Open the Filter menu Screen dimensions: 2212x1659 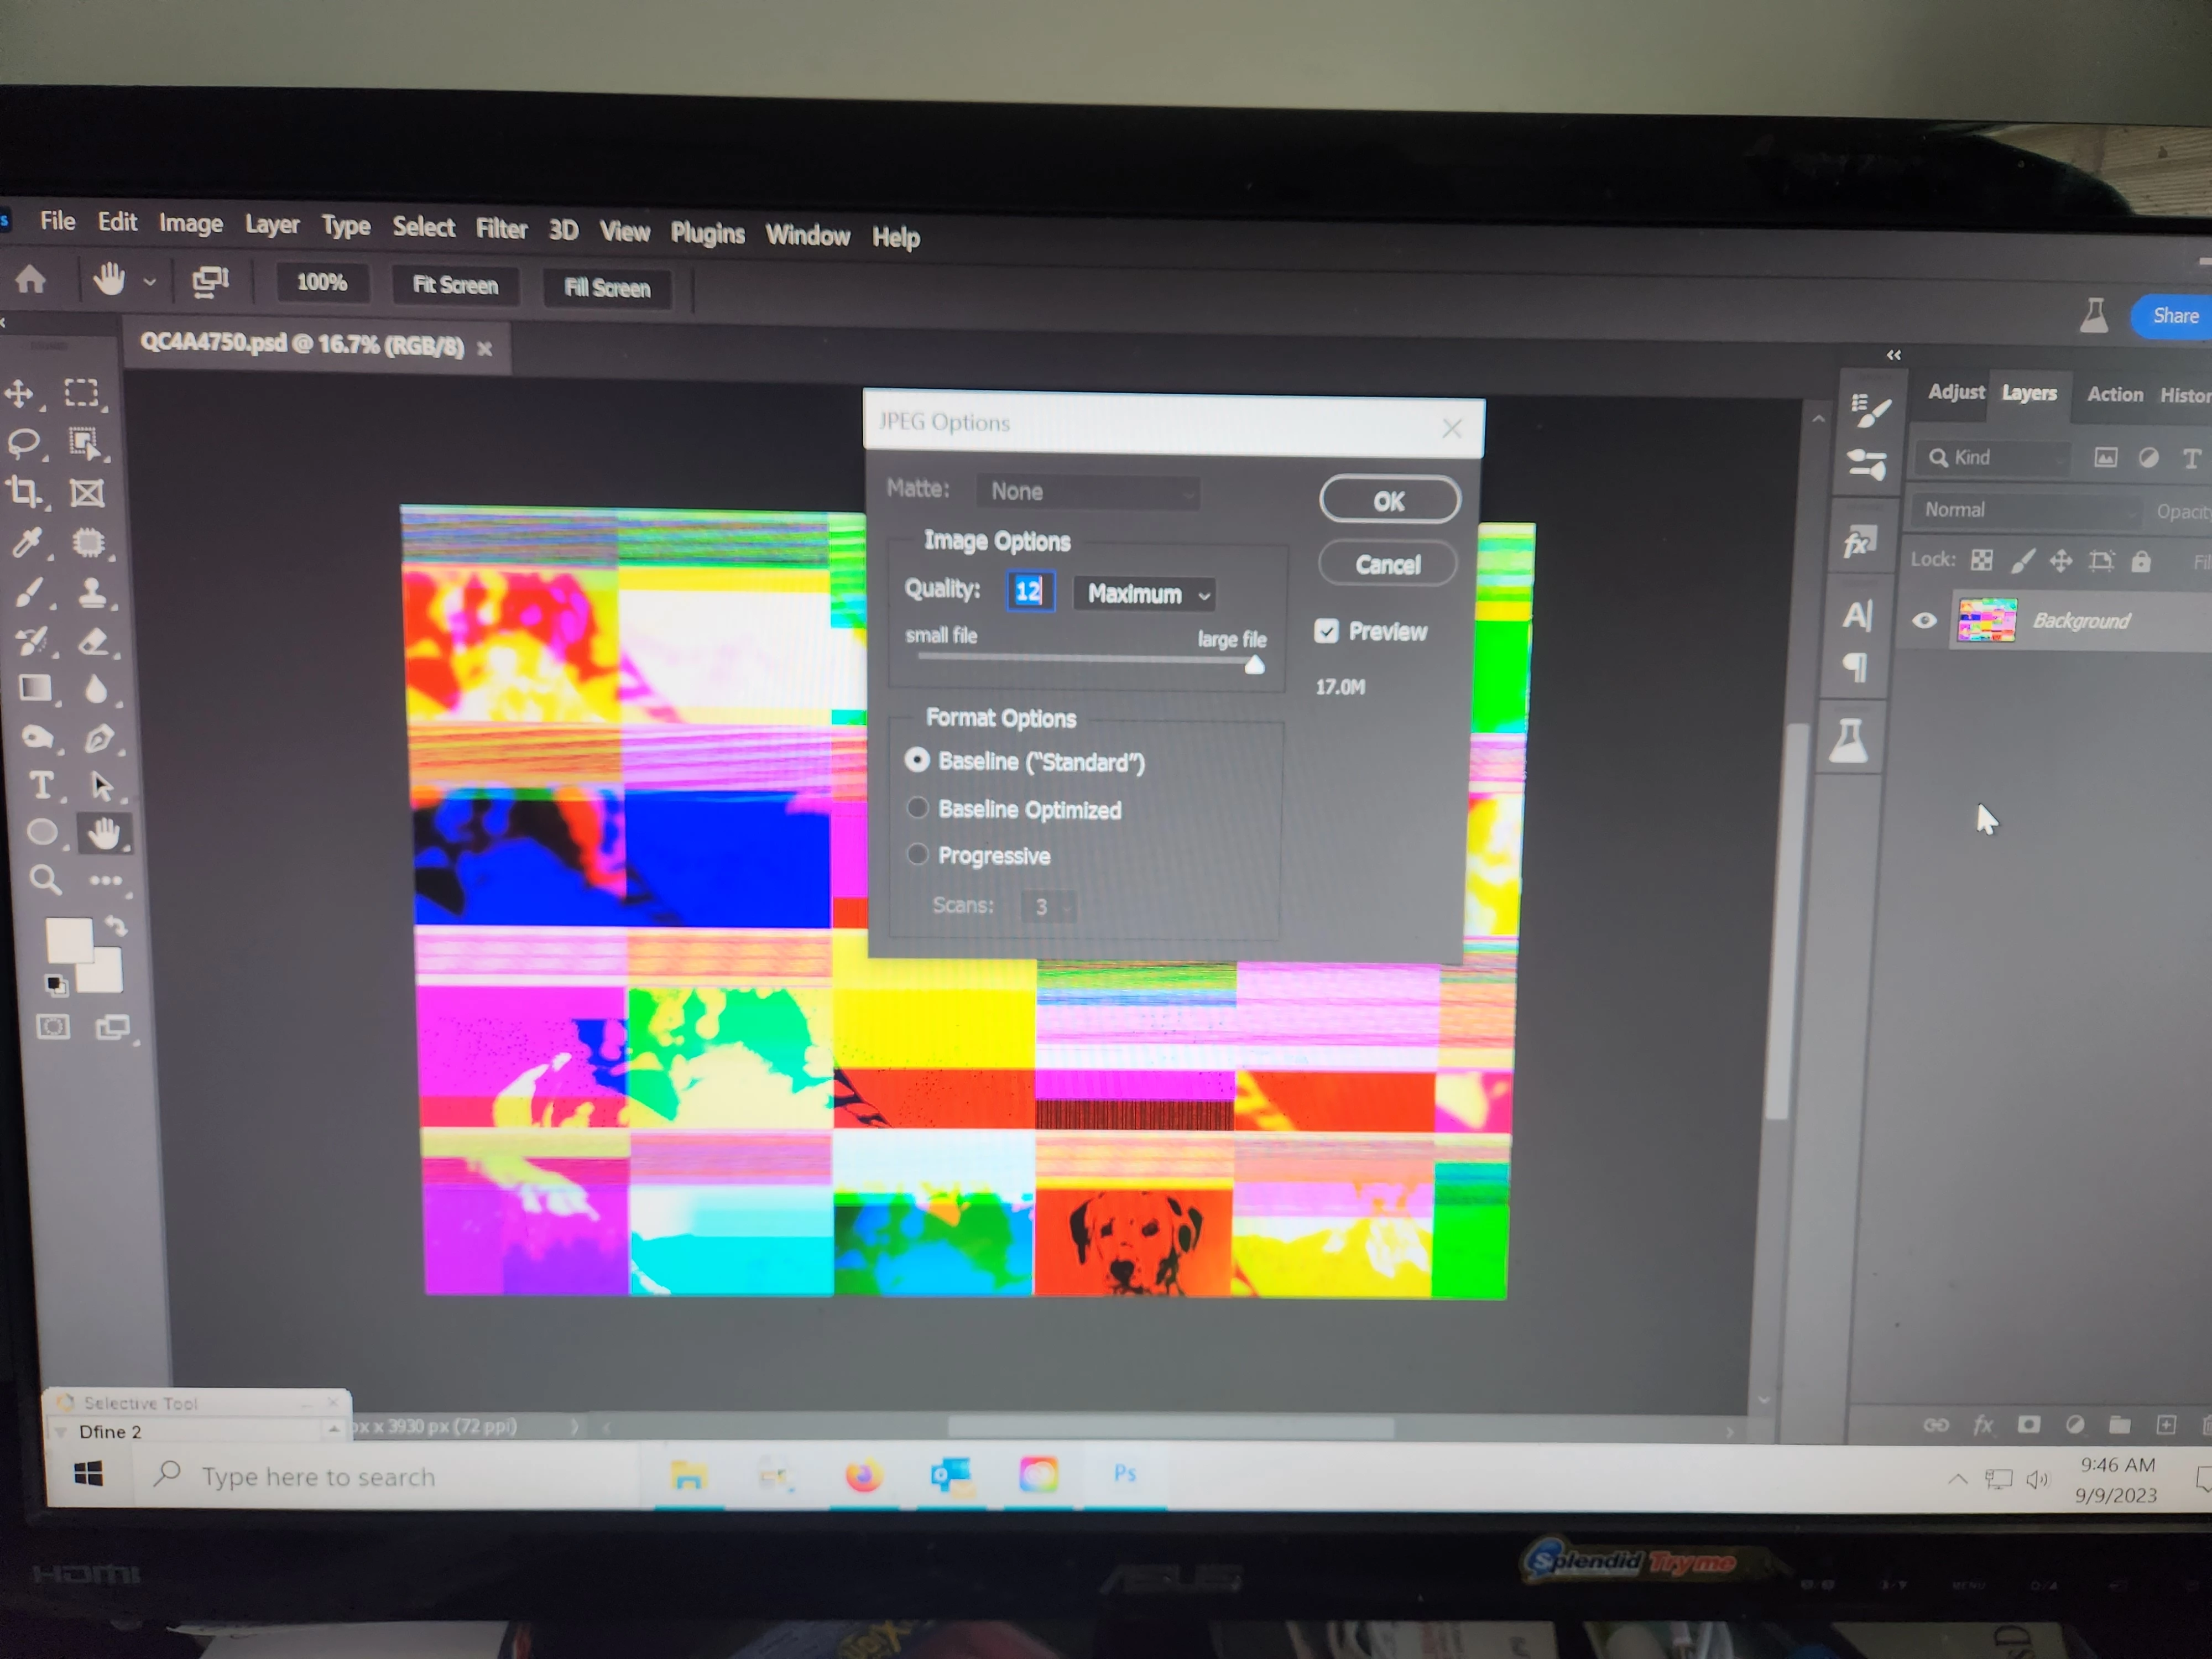point(501,229)
